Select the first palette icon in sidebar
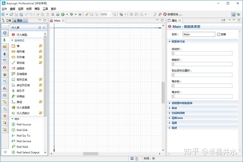This screenshot has height=162, width=243. pyautogui.click(x=4, y=33)
